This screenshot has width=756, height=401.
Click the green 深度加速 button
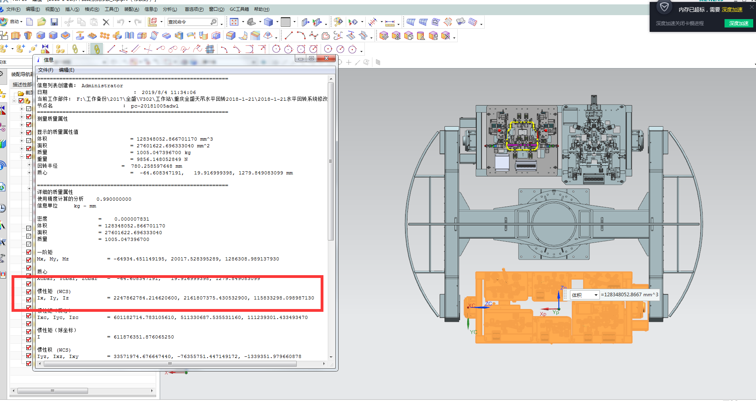pyautogui.click(x=738, y=23)
